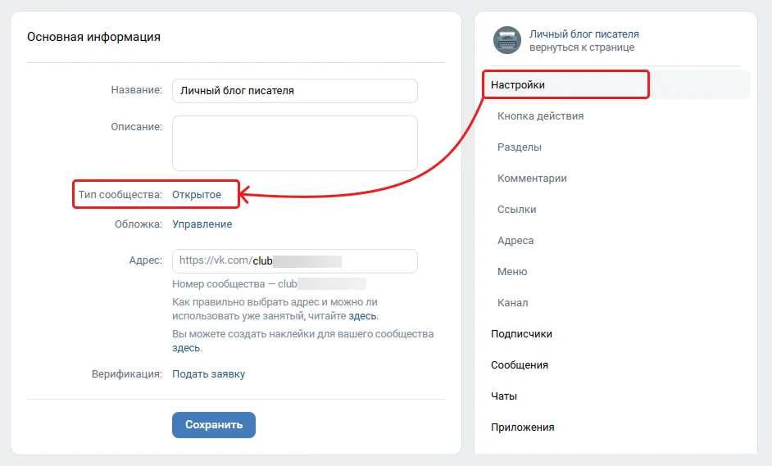Focus the Описание text area
This screenshot has height=466, width=772.
(294, 143)
